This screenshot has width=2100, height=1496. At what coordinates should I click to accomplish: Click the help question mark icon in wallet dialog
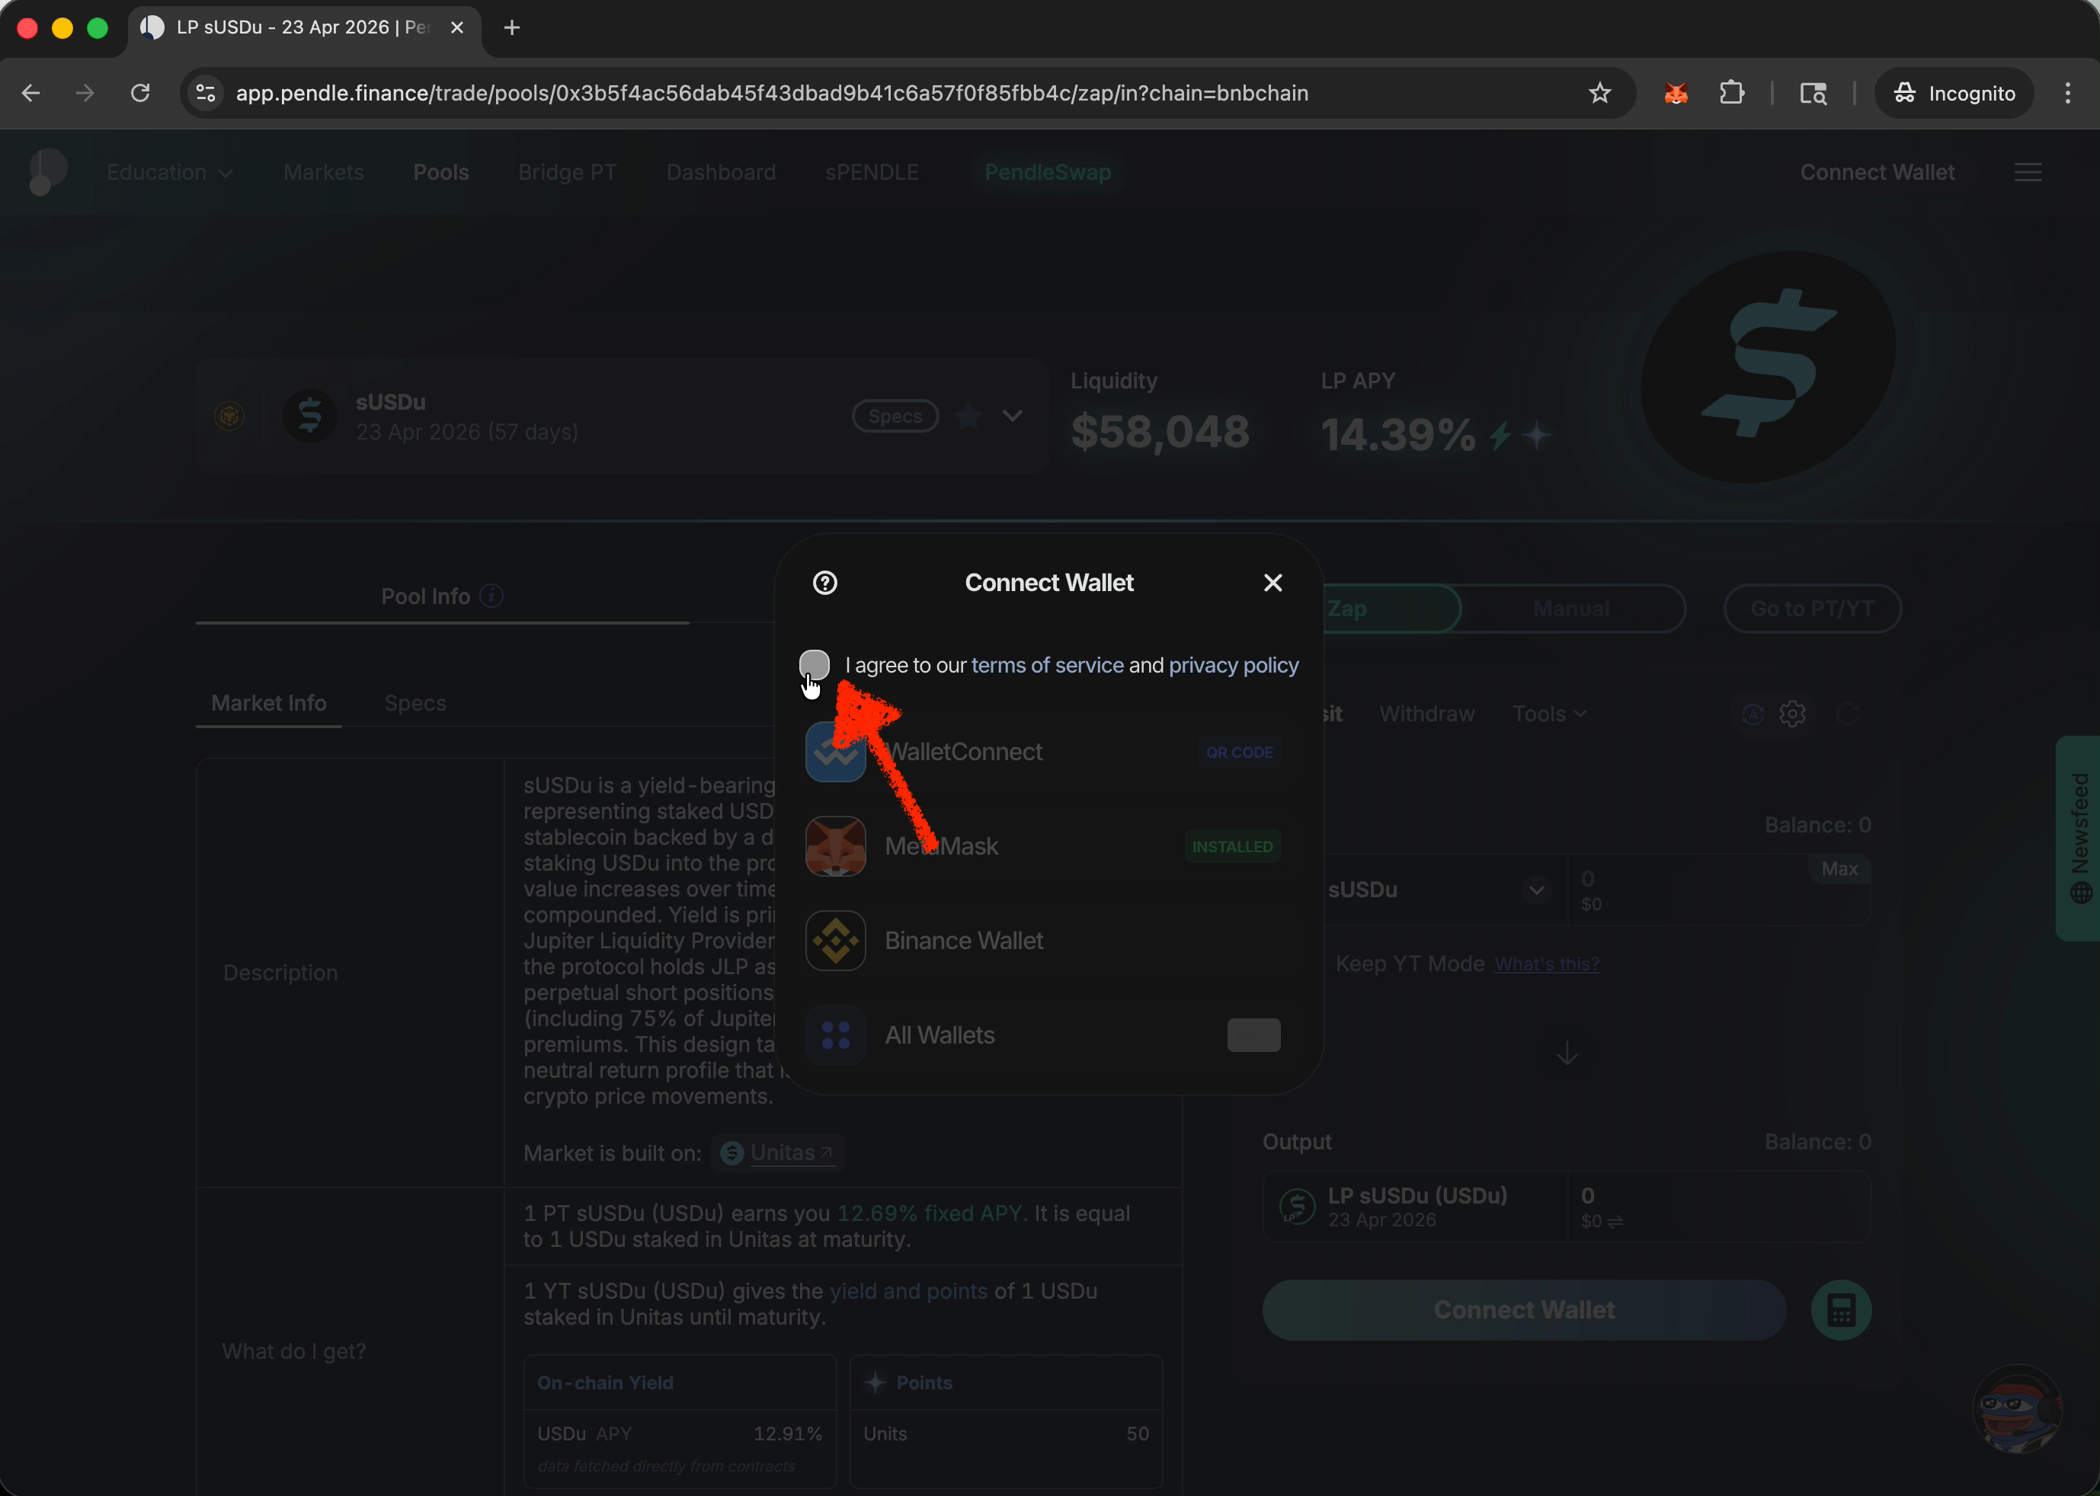click(824, 583)
